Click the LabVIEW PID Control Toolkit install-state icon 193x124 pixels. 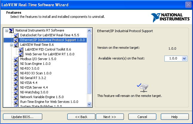21,50
